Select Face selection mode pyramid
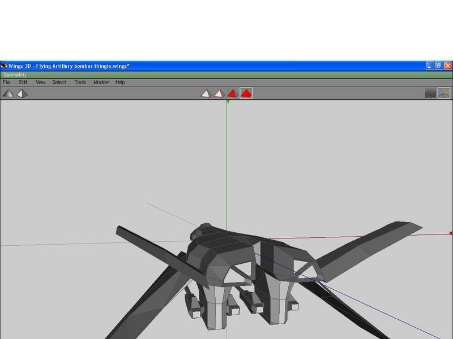Screen dimensions: 453x339 [233, 94]
